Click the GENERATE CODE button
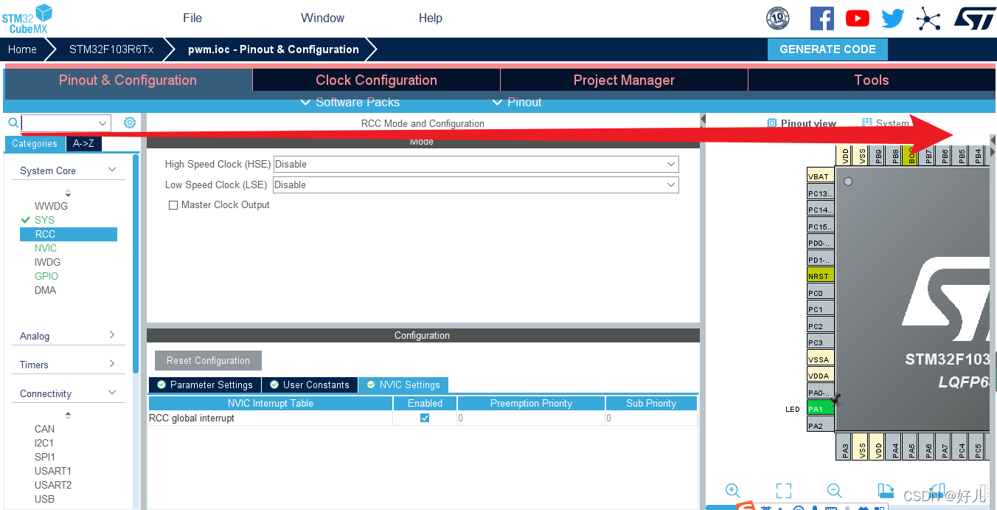The width and height of the screenshot is (997, 510). point(828,49)
